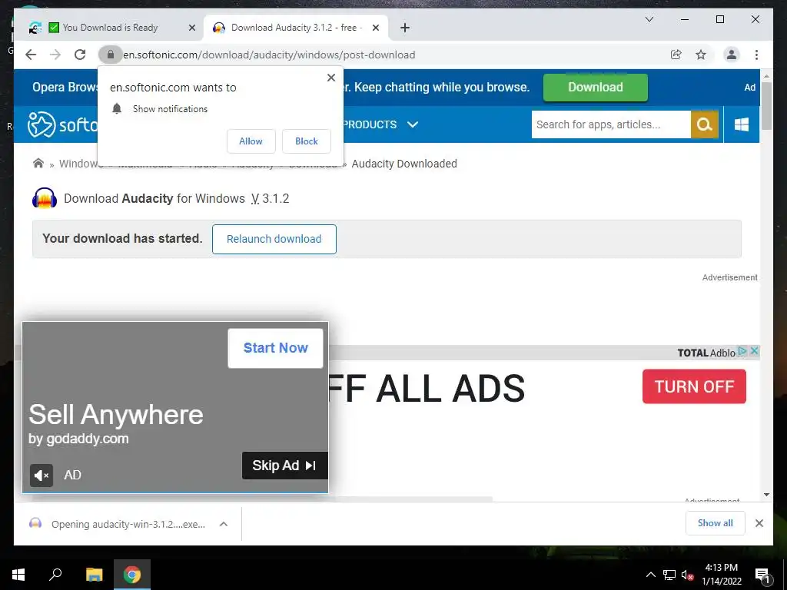The width and height of the screenshot is (787, 590).
Task: Open the Chrome profile avatar
Action: pyautogui.click(x=732, y=55)
